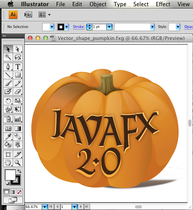Swap fill and stroke colors
The image size is (193, 210).
point(19,171)
